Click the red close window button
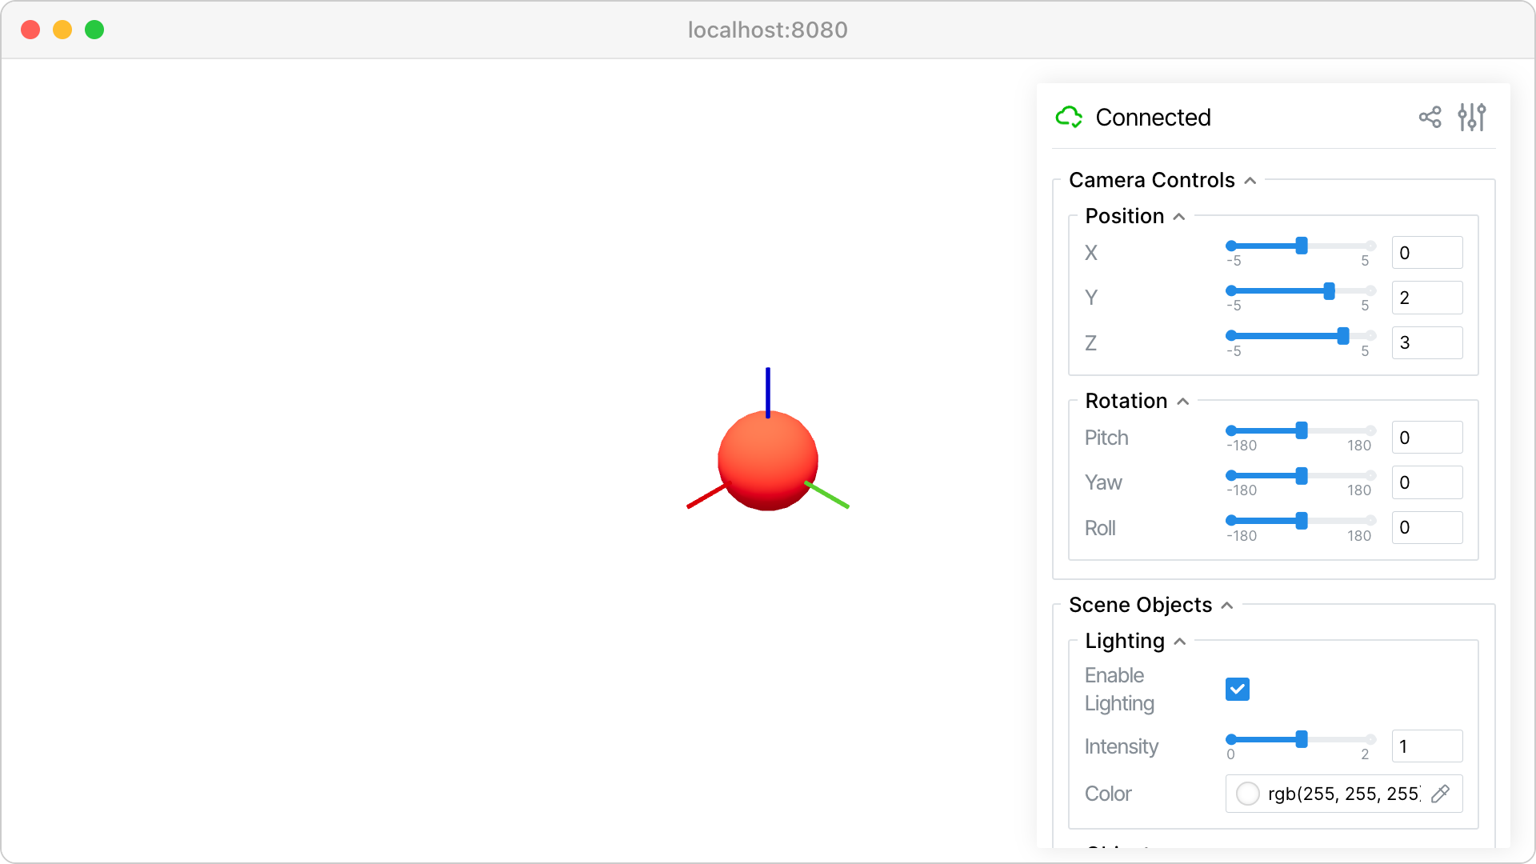The height and width of the screenshot is (864, 1536). point(30,30)
